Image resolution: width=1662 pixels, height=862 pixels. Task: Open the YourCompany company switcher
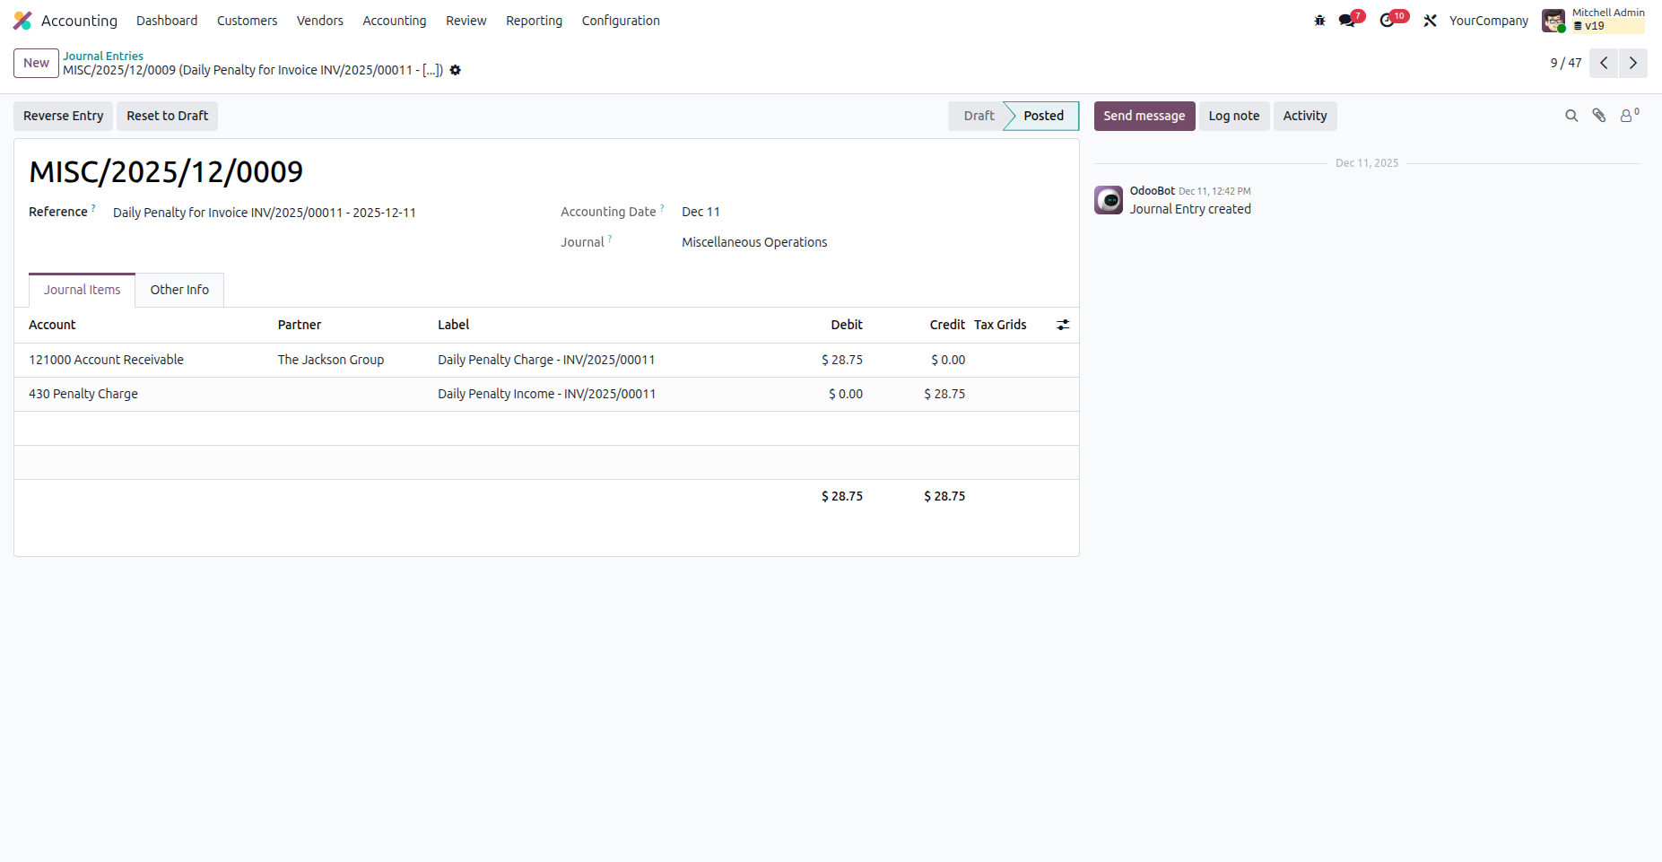point(1489,21)
